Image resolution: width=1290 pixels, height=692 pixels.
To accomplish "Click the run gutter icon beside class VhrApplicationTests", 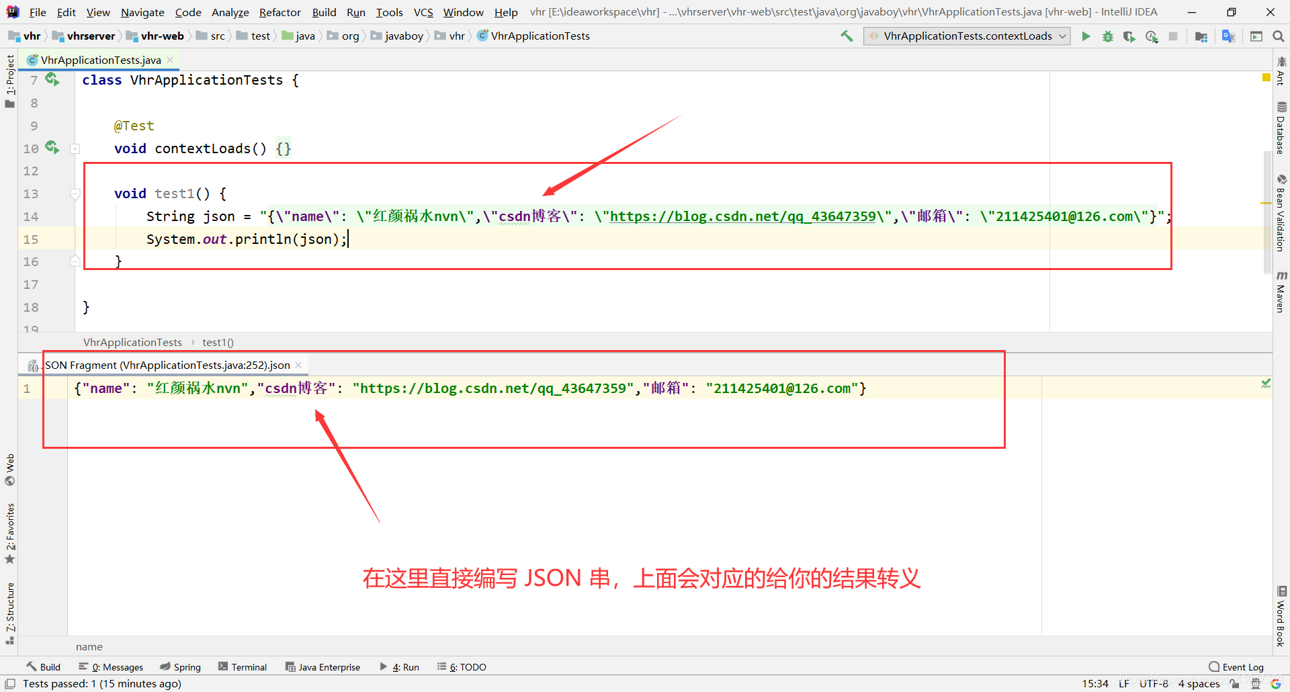I will pyautogui.click(x=52, y=79).
